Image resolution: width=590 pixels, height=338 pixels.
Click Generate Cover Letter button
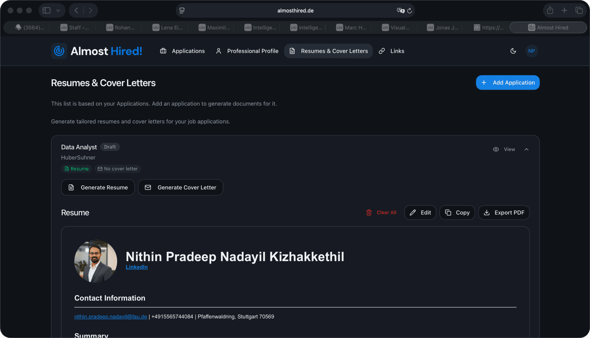(180, 187)
